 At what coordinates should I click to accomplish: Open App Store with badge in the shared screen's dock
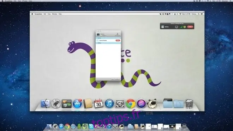[77, 103]
